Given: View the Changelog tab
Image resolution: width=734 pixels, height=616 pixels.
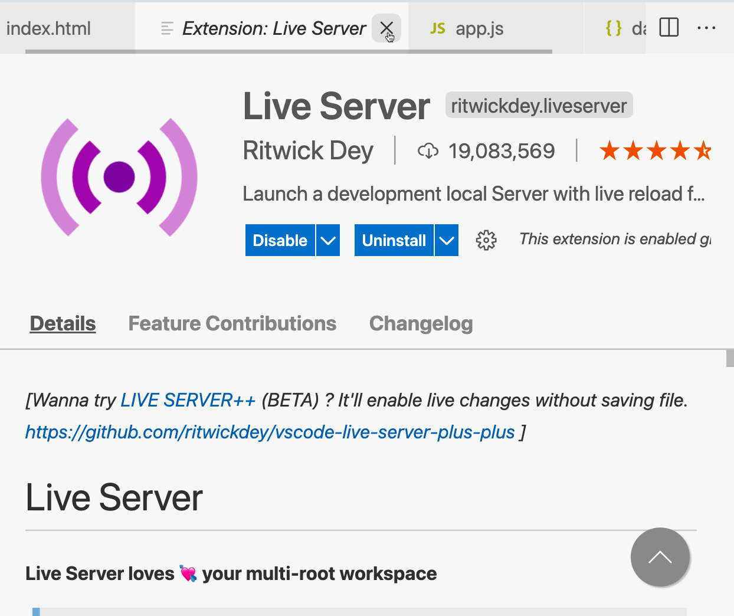Looking at the screenshot, I should pos(421,323).
